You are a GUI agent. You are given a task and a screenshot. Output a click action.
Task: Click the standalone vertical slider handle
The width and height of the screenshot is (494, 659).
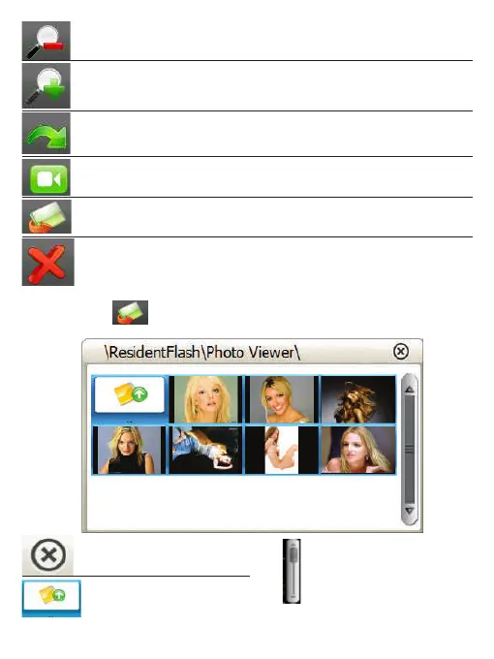pyautogui.click(x=293, y=554)
